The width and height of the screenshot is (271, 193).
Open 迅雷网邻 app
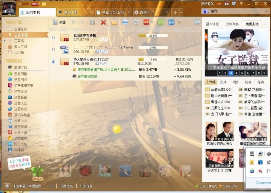[20, 80]
